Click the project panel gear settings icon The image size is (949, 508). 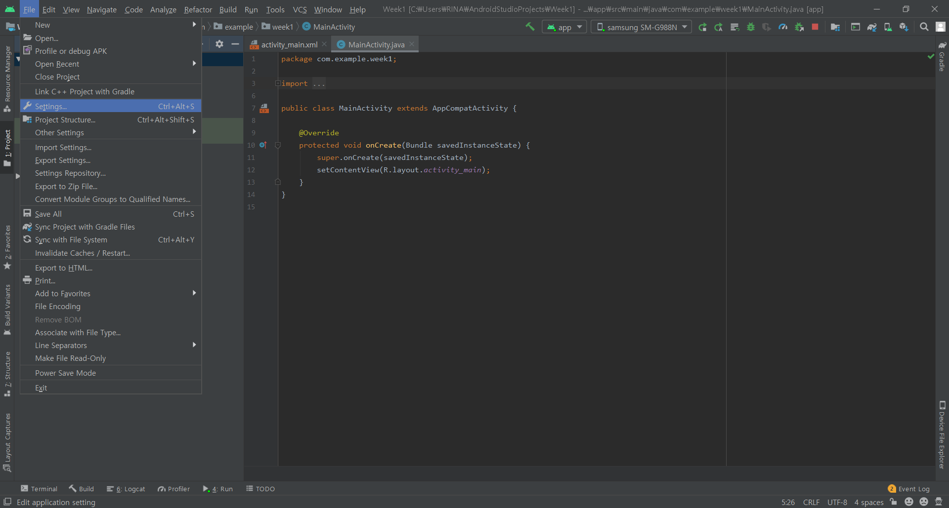pos(219,44)
